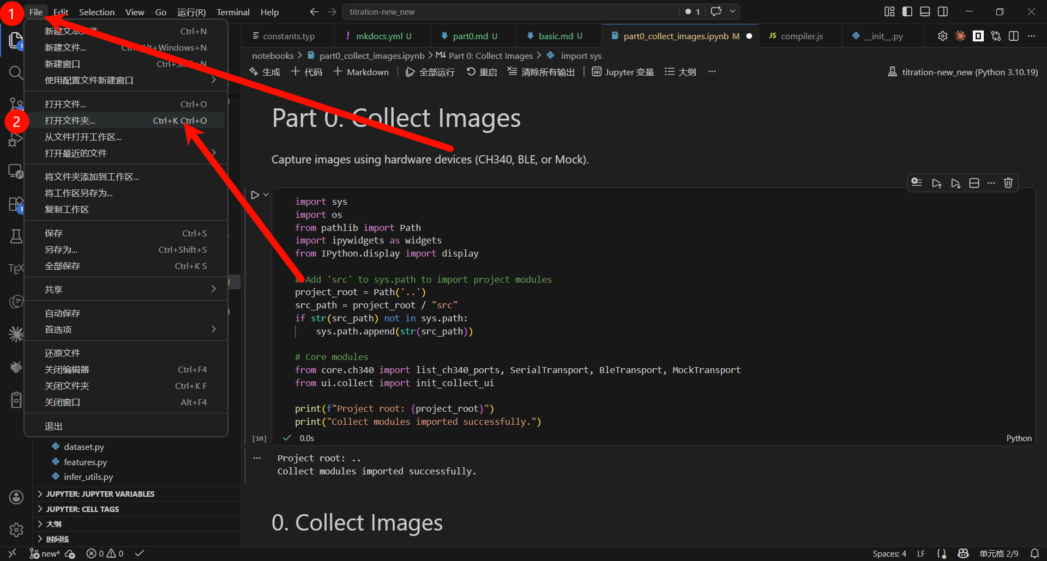
Task: Customize layout icon in title bar
Action: point(889,11)
